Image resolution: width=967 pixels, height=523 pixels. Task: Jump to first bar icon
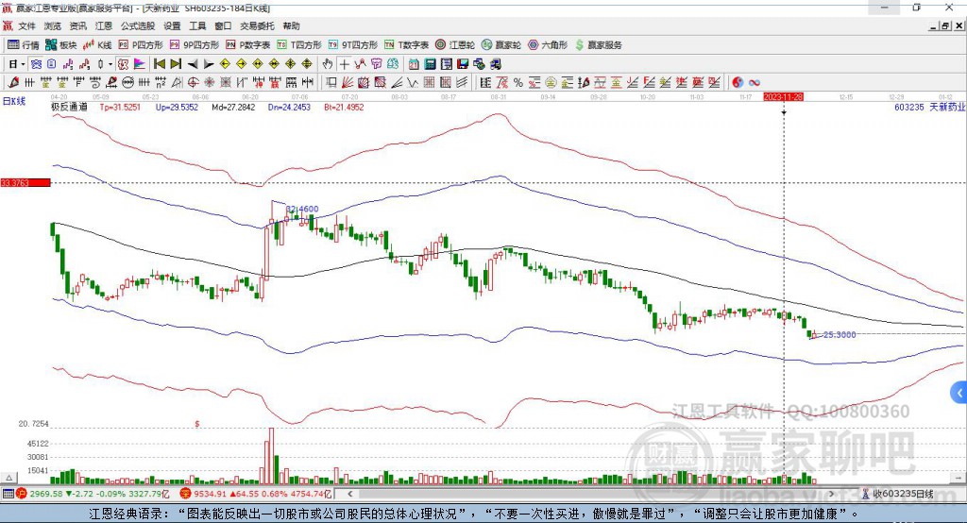(x=159, y=64)
